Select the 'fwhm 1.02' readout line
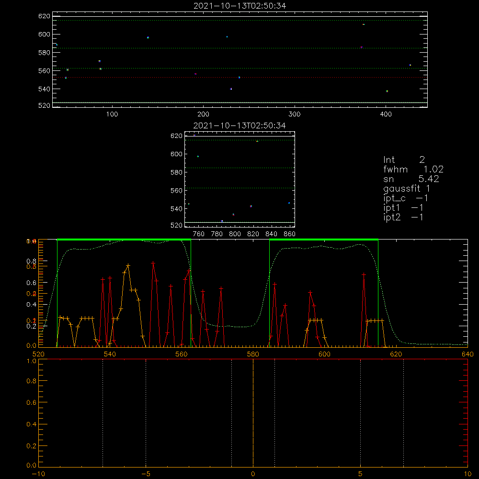479x479 pixels. click(413, 169)
